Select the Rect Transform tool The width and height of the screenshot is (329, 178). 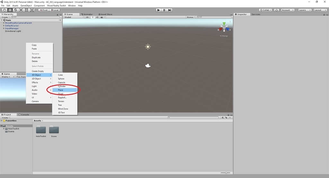point(26,10)
